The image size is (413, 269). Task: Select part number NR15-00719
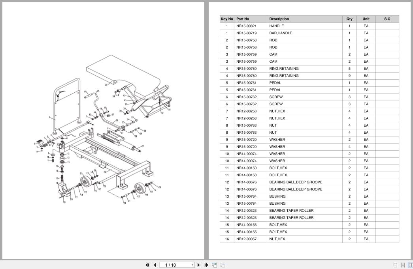click(x=246, y=33)
